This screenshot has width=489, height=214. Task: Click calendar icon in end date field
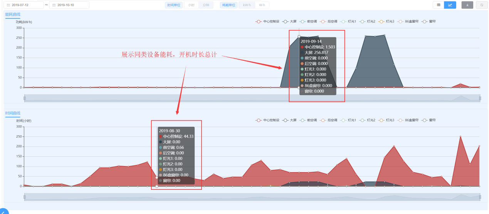click(54, 5)
